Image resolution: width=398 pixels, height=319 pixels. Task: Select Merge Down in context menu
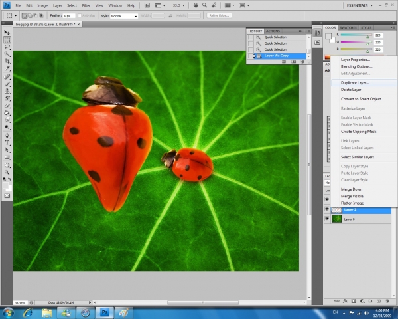coord(364,189)
